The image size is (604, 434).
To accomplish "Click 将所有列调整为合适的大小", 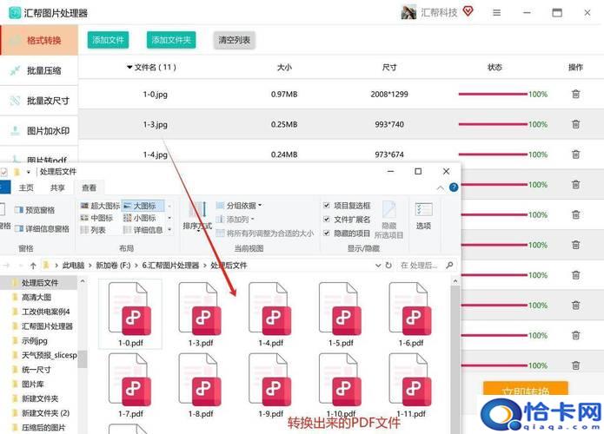I will click(x=265, y=233).
